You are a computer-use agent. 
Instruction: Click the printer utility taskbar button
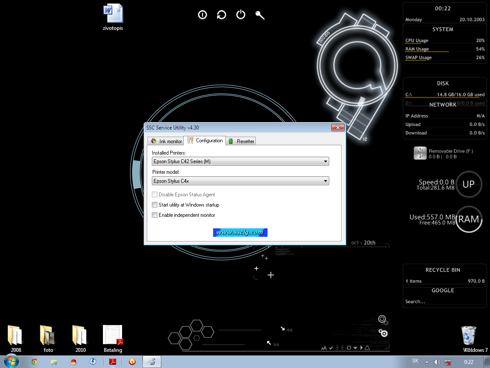152,362
